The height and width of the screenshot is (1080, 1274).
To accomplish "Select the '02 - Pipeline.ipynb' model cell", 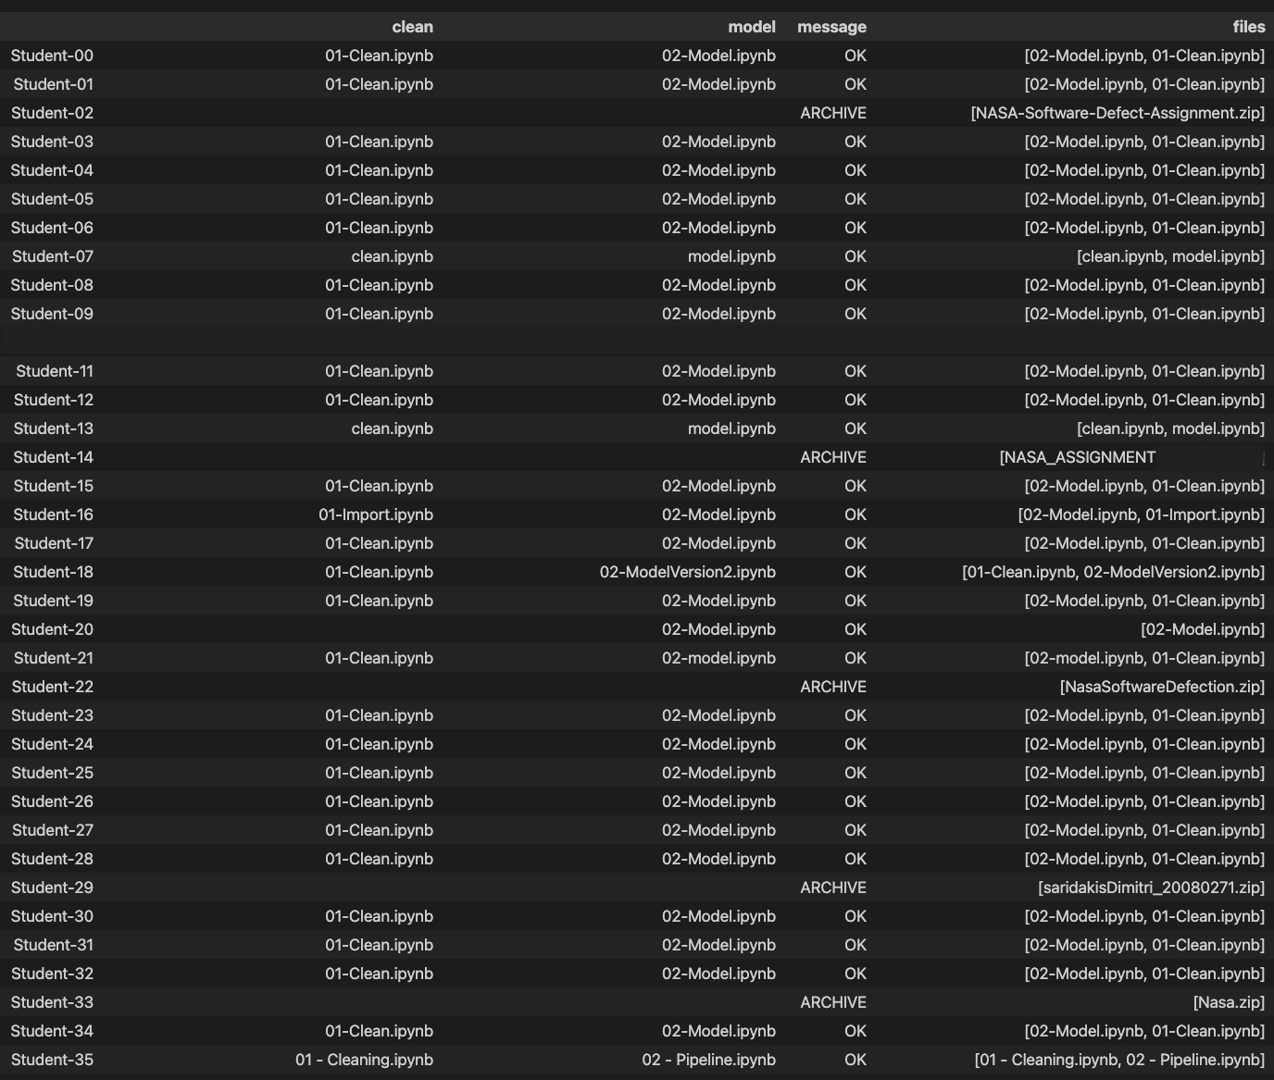I will click(x=708, y=1060).
